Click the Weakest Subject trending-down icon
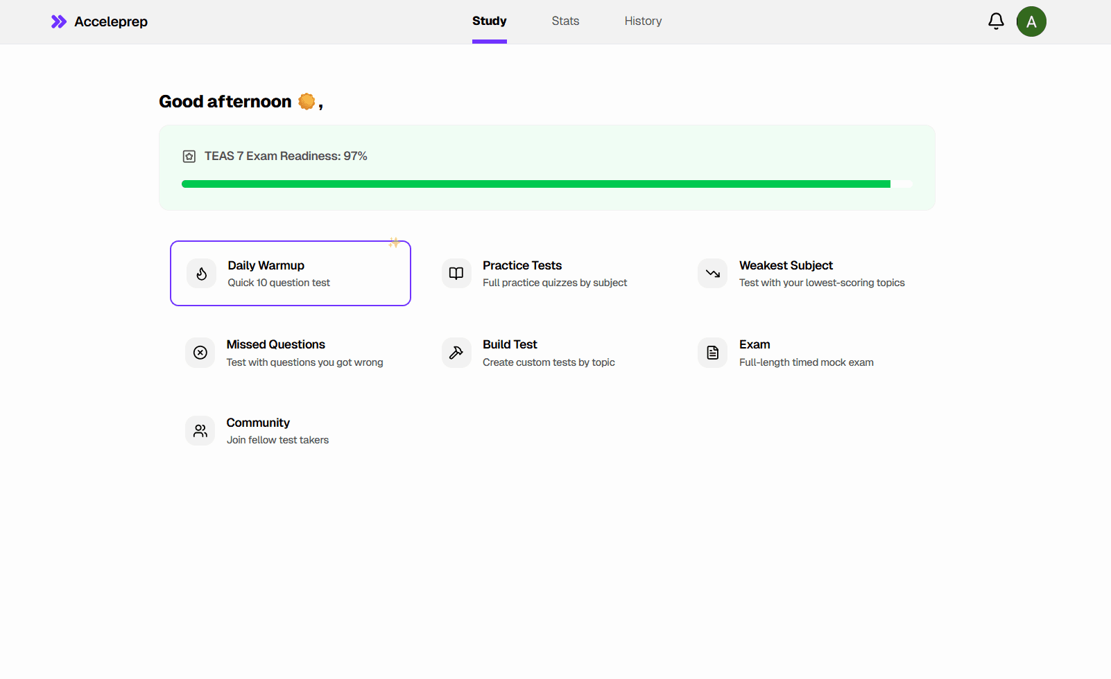1111x679 pixels. coord(712,274)
